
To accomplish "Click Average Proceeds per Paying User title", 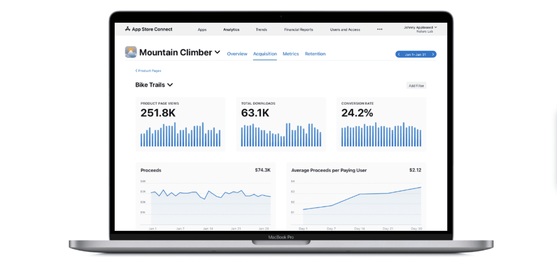I will pyautogui.click(x=329, y=170).
